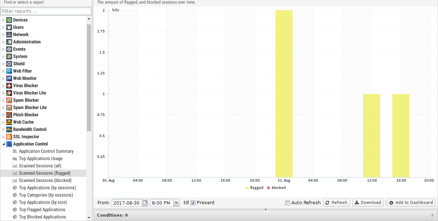This screenshot has height=221, width=438.
Task: Uncheck the till Present checkbox
Action: tap(193, 203)
